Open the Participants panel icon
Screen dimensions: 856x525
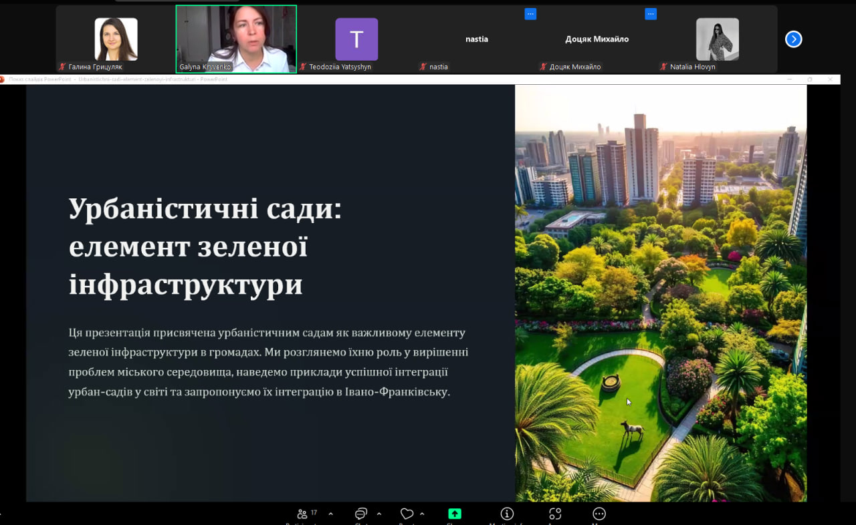(x=302, y=514)
